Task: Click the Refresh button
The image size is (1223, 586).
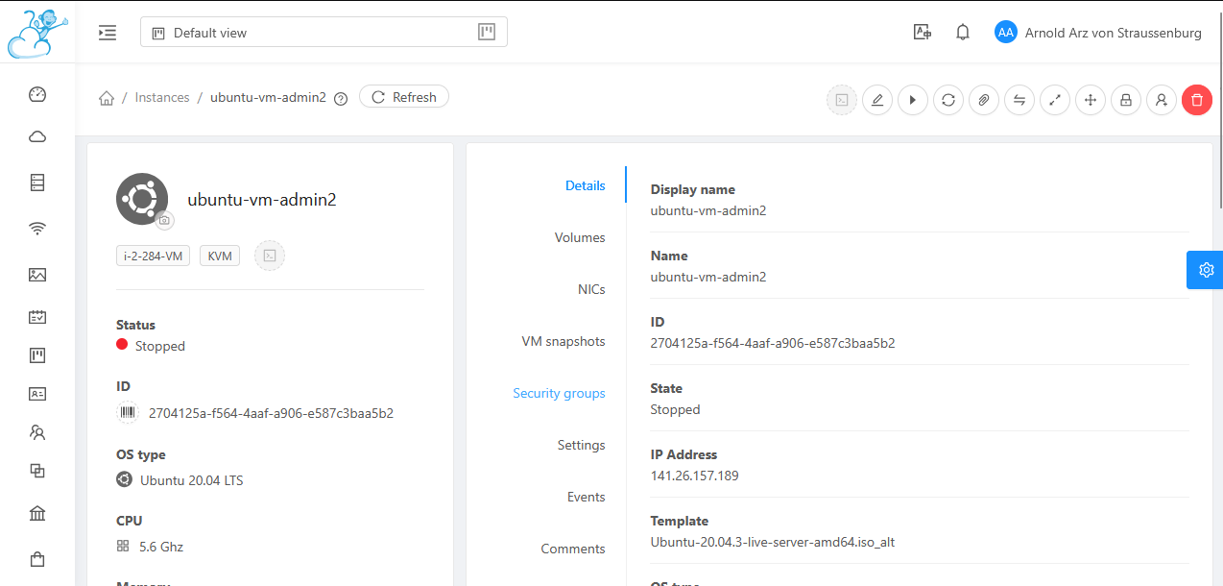Action: (404, 97)
